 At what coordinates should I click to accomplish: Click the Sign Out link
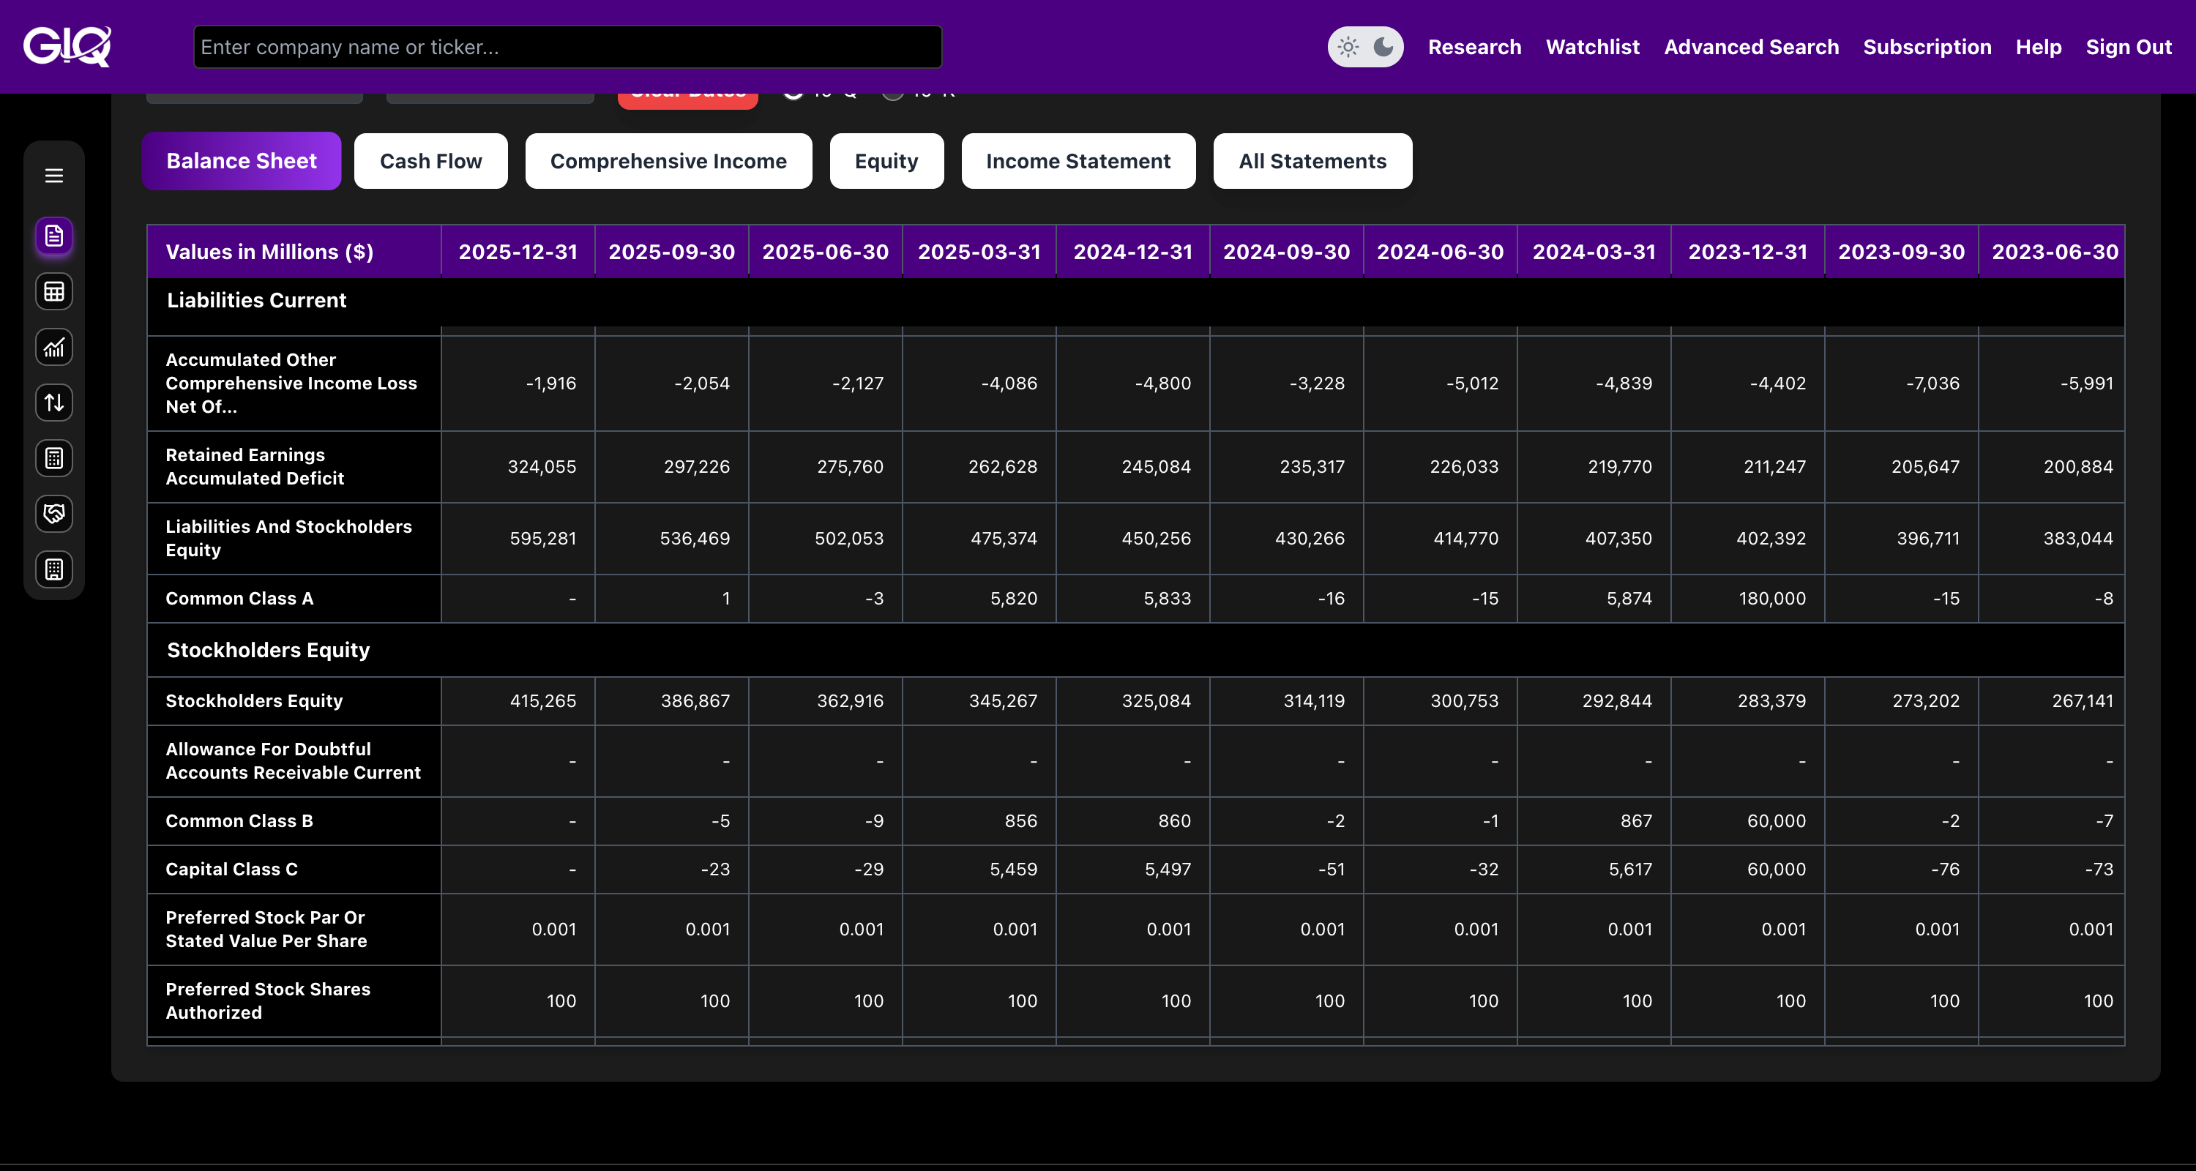point(2128,47)
